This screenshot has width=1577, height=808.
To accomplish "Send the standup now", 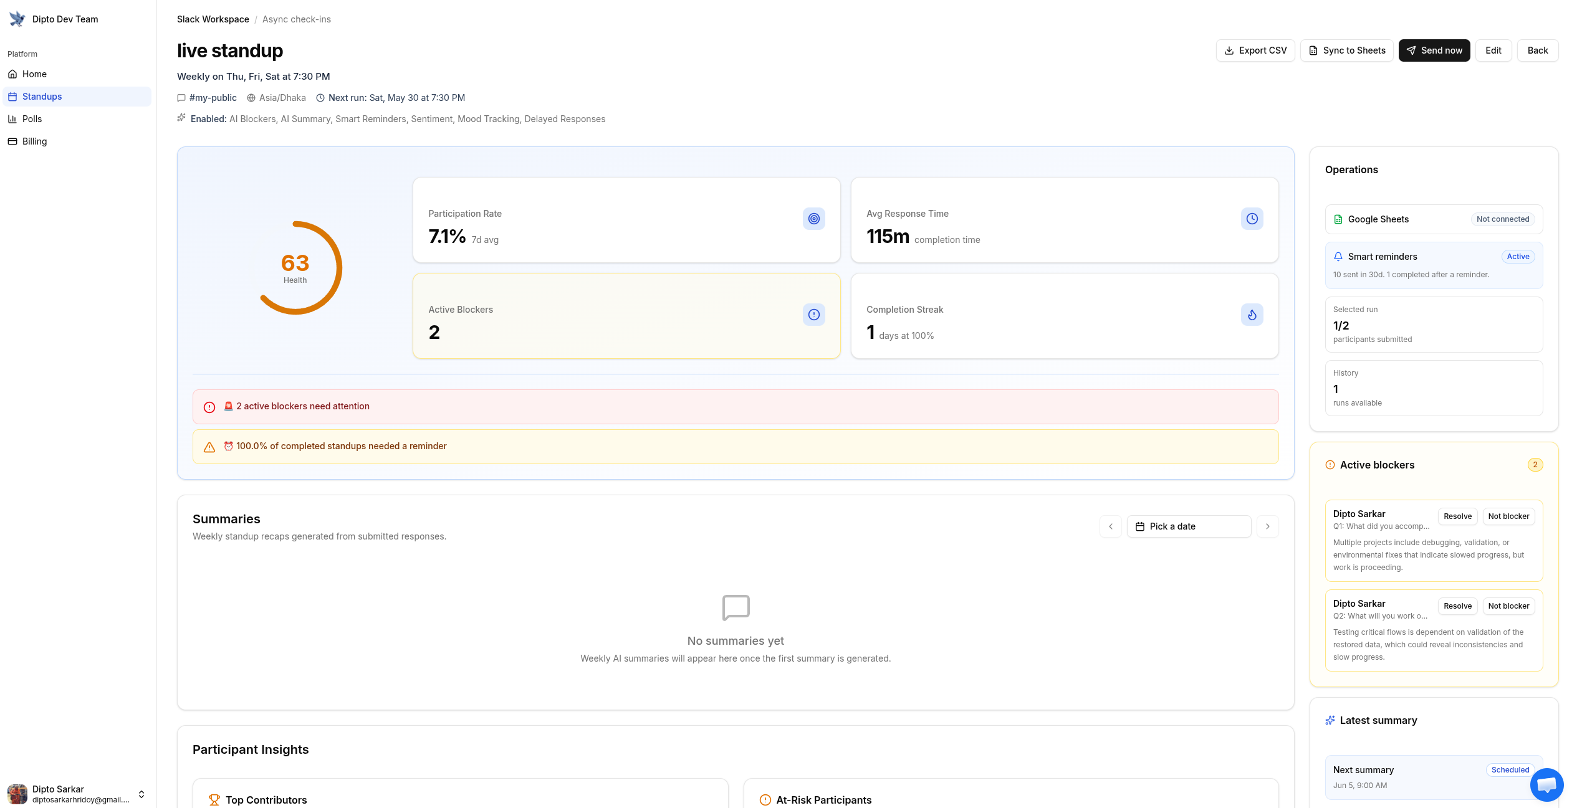I will click(x=1434, y=50).
